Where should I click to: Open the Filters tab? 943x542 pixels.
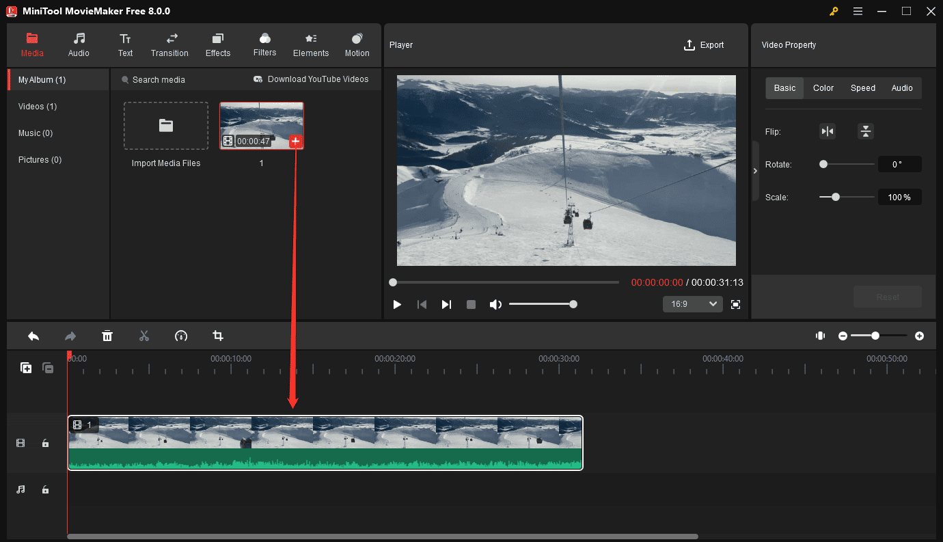pos(264,44)
